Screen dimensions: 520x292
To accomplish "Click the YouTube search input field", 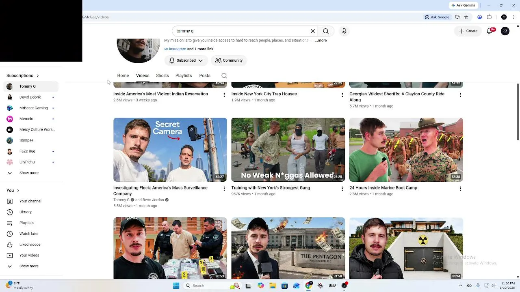I will coord(241,31).
